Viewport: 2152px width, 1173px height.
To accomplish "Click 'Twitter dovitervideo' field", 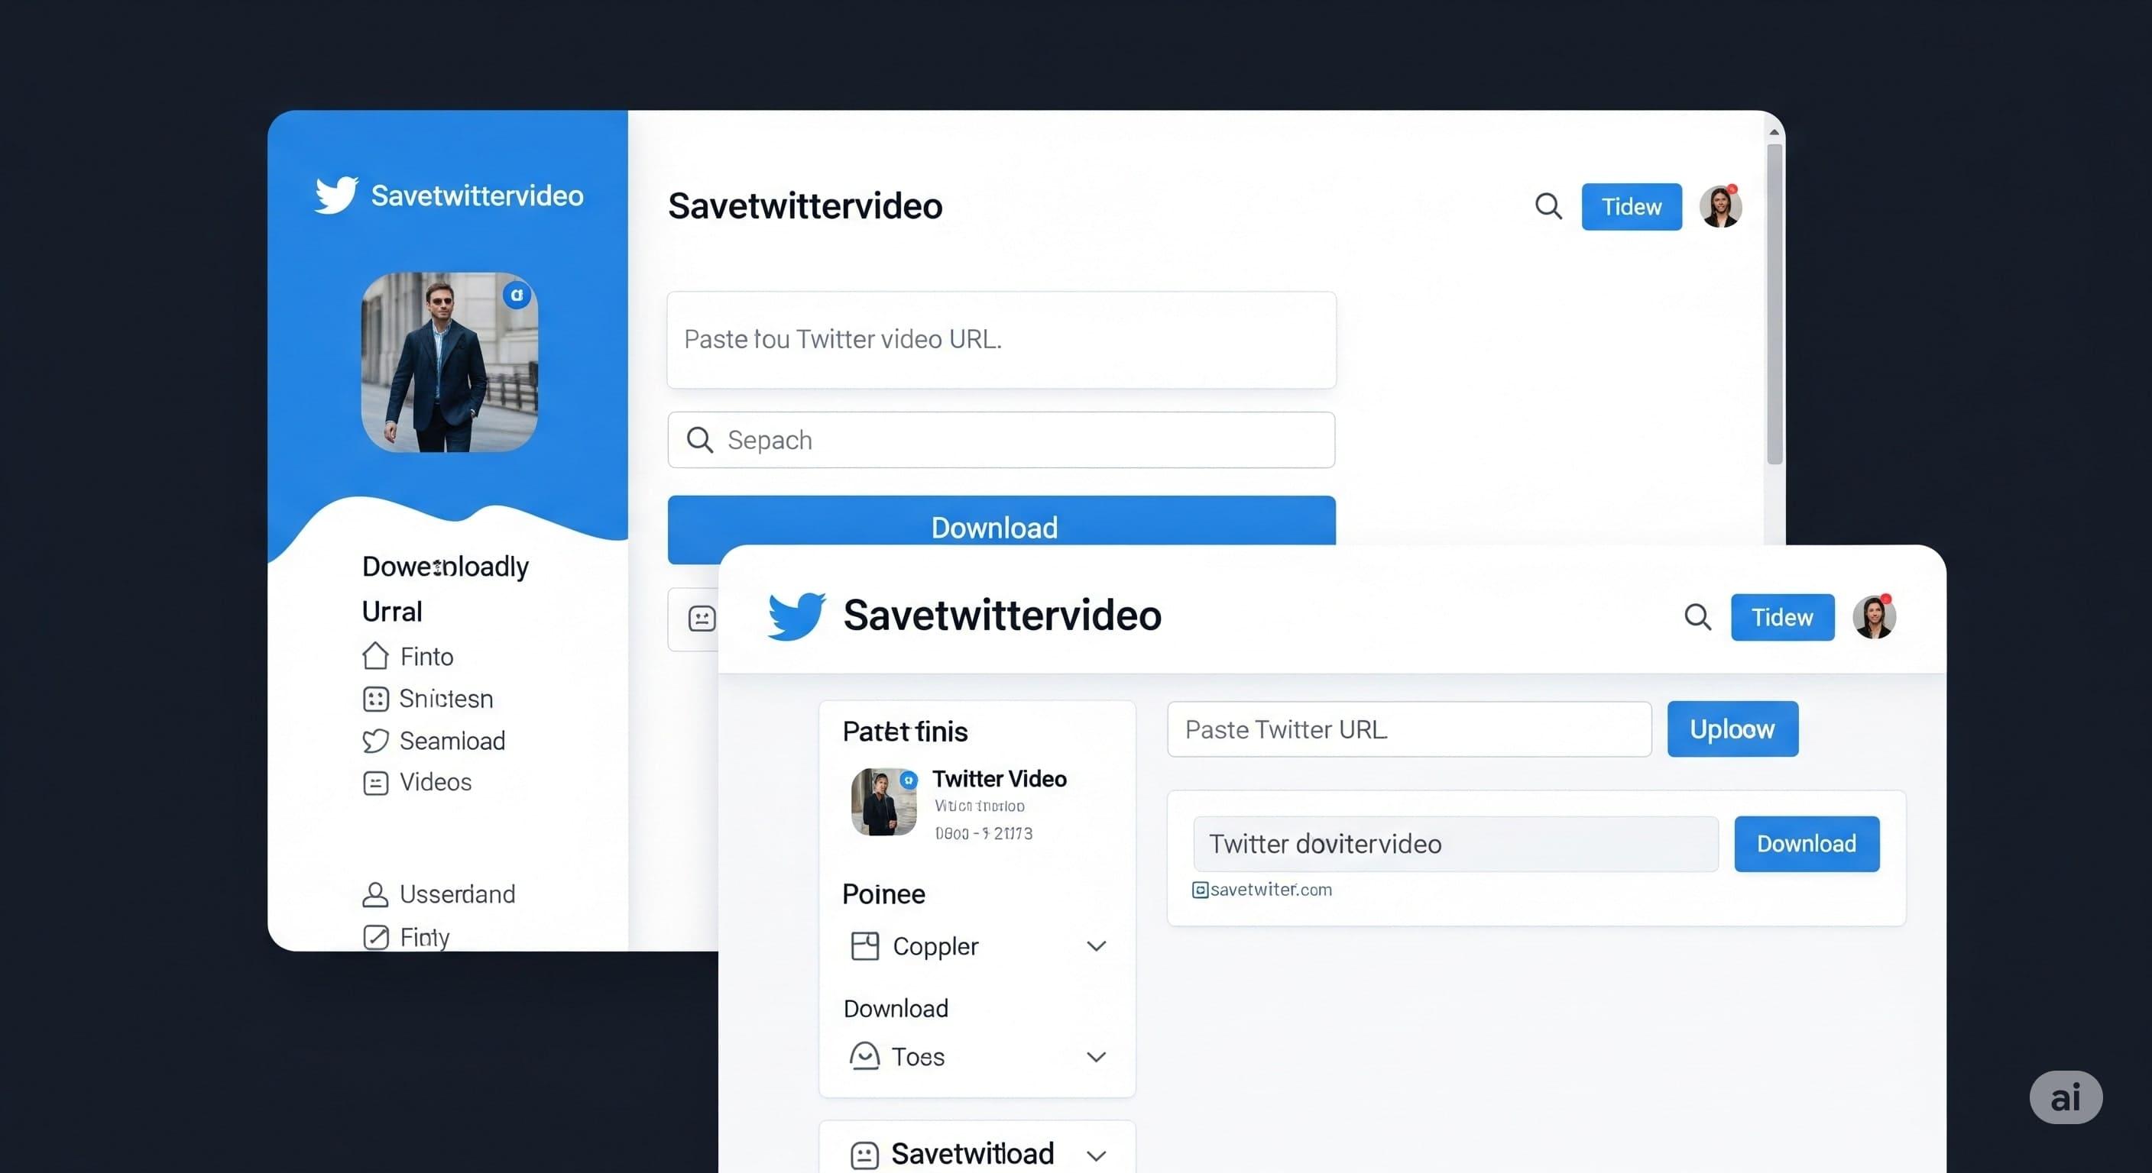I will click(x=1455, y=844).
